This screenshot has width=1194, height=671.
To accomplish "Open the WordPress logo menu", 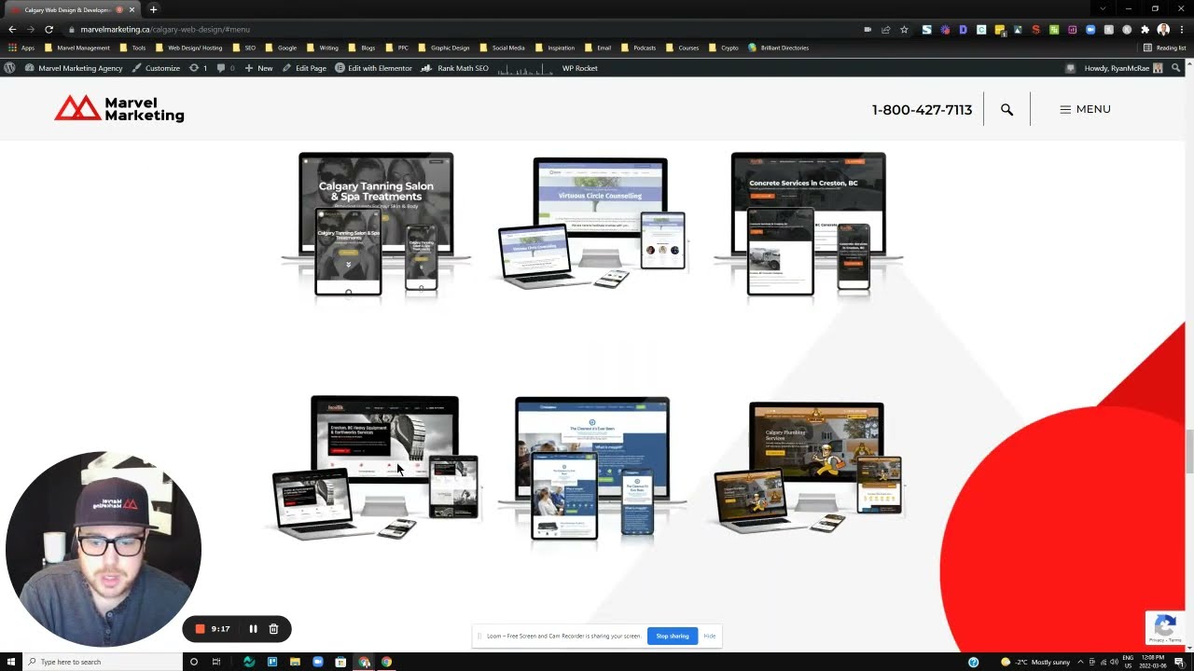I will click(x=9, y=68).
